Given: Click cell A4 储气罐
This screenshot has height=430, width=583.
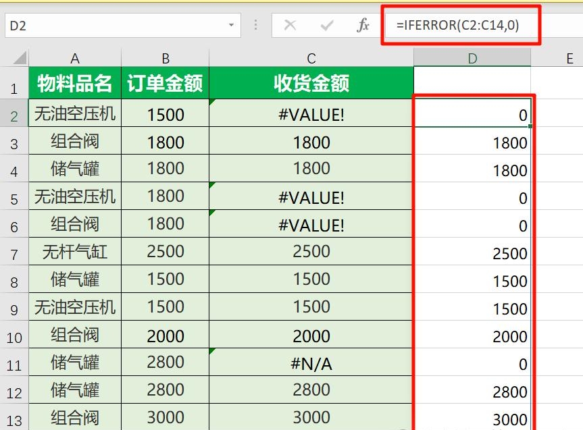Looking at the screenshot, I should point(75,168).
